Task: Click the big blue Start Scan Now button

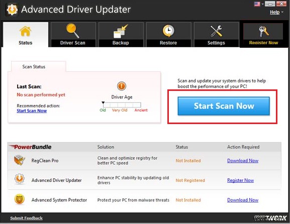Action: click(224, 106)
